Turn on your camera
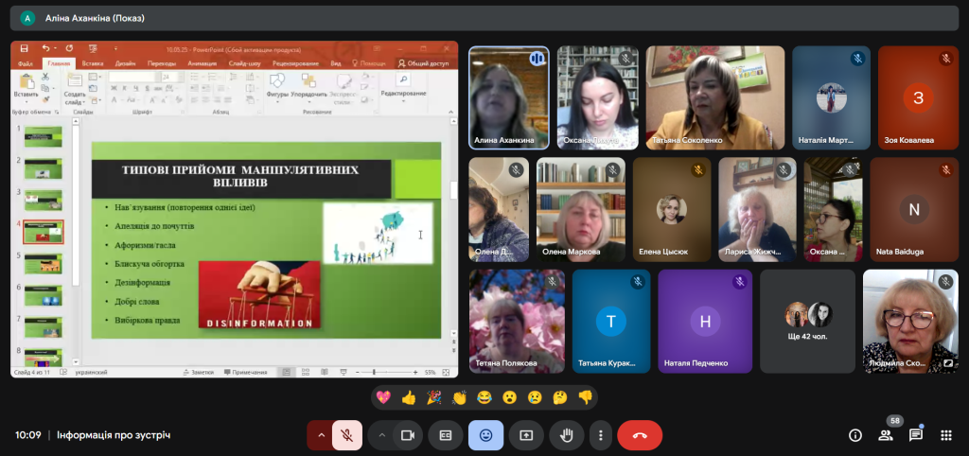This screenshot has width=969, height=456. click(x=407, y=435)
